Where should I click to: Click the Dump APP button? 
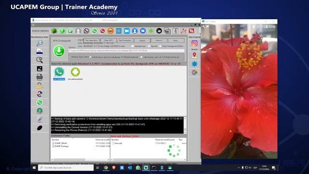tap(108, 41)
